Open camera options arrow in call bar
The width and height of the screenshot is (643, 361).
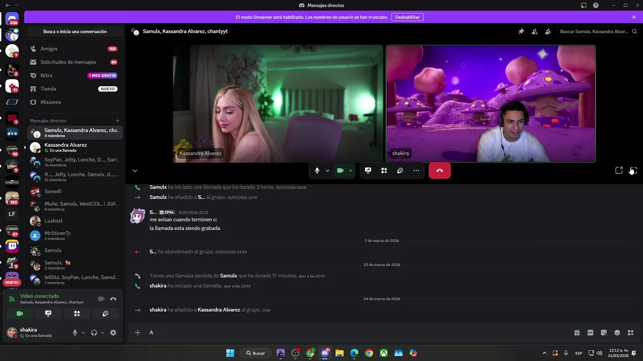tap(351, 170)
